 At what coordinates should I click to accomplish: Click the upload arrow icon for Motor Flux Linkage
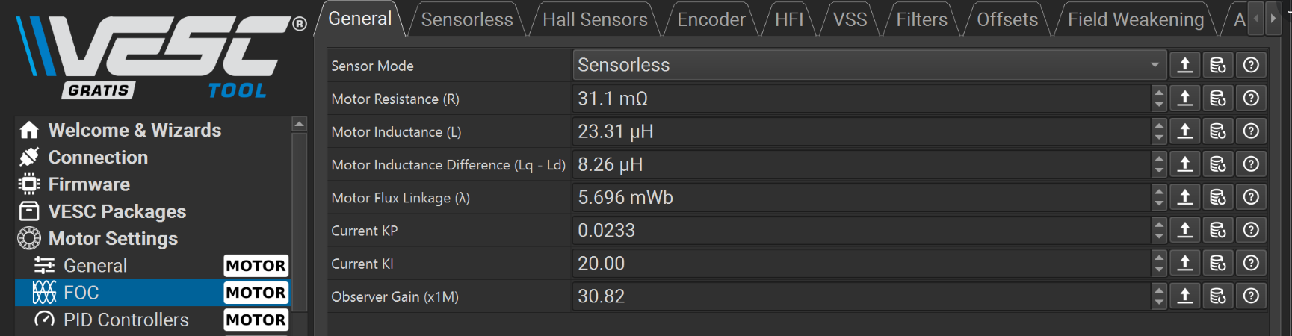pos(1184,197)
